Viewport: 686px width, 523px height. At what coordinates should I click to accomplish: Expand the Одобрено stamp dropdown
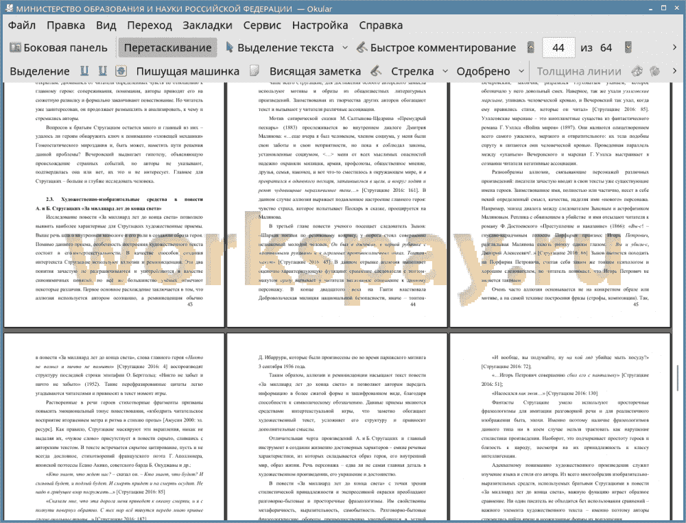tap(521, 71)
